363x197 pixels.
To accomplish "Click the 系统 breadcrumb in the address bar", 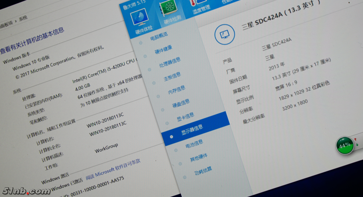I will (23, 19).
